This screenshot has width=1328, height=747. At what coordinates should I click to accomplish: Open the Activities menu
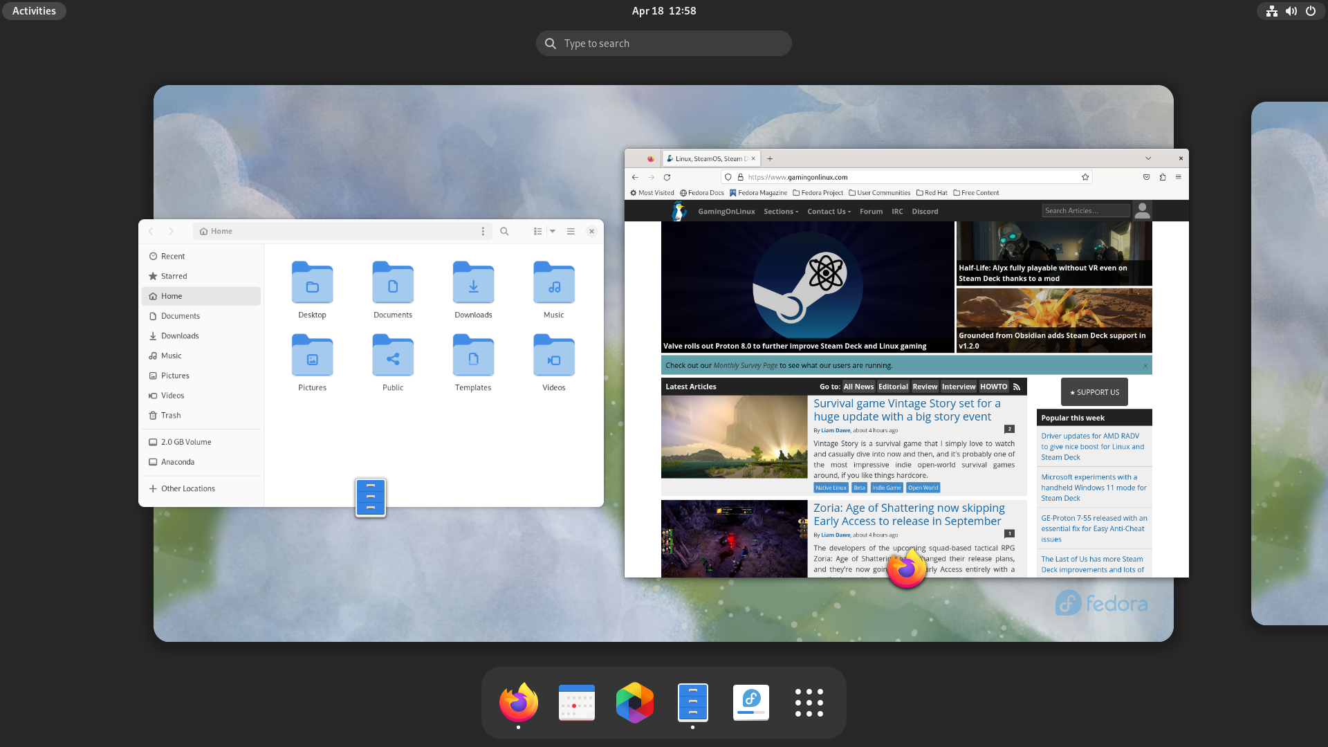[x=33, y=10]
